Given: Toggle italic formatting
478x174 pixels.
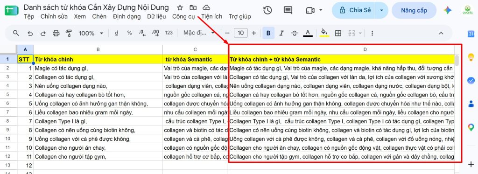Looking at the screenshot, I should (281, 33).
